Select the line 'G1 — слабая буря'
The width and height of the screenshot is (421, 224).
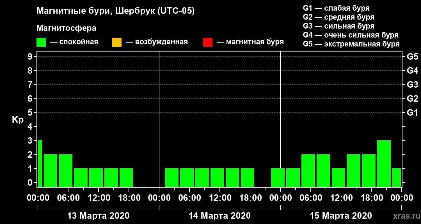click(336, 8)
